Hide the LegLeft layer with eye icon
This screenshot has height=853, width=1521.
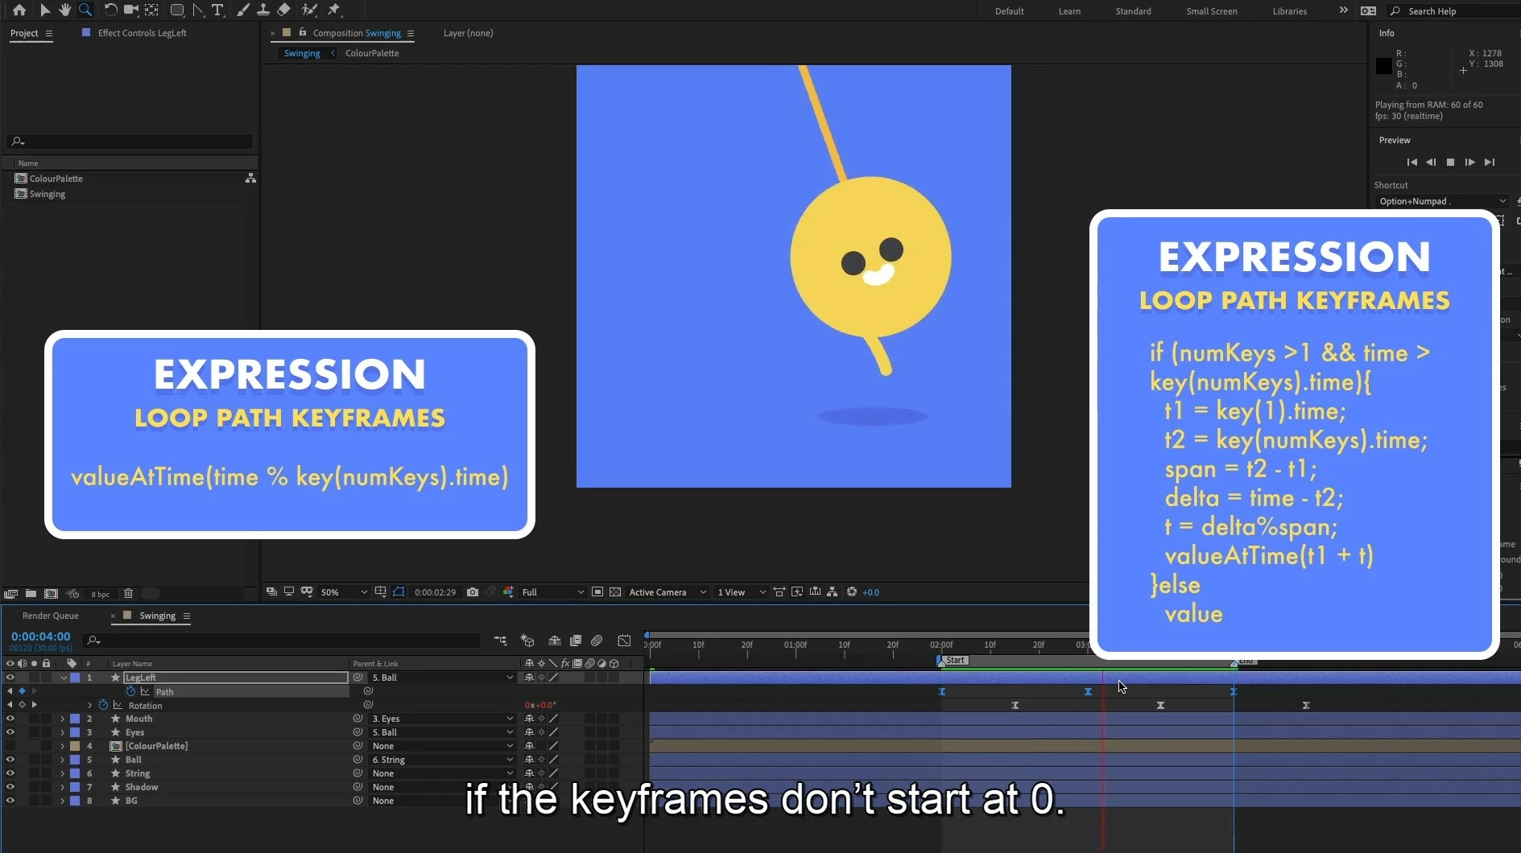click(x=10, y=678)
